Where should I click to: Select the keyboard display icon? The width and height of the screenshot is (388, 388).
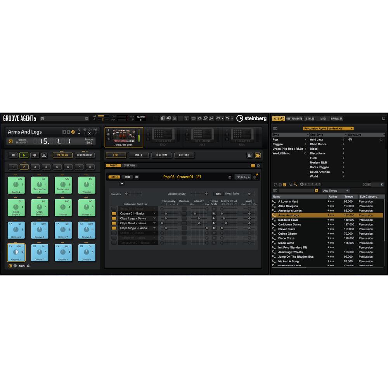click(249, 155)
